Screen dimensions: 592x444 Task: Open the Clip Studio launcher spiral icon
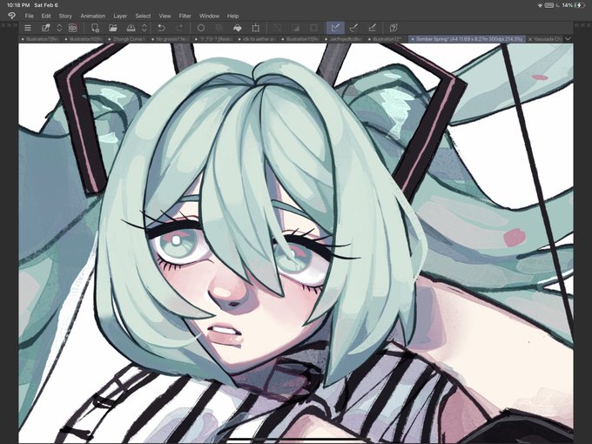coord(73,28)
